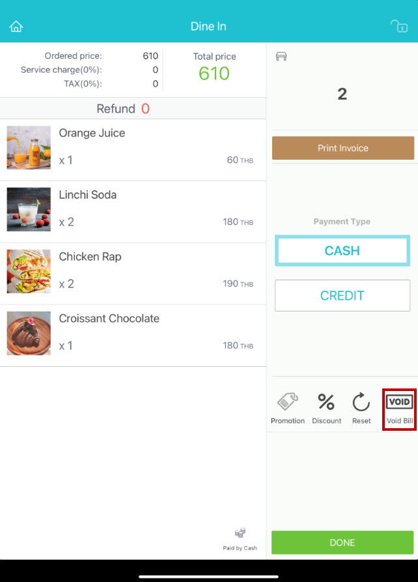Tap the Dine In header title
This screenshot has height=582, width=418.
[x=208, y=27]
